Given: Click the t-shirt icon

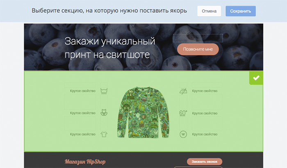Looking at the screenshot, I should click(104, 134).
